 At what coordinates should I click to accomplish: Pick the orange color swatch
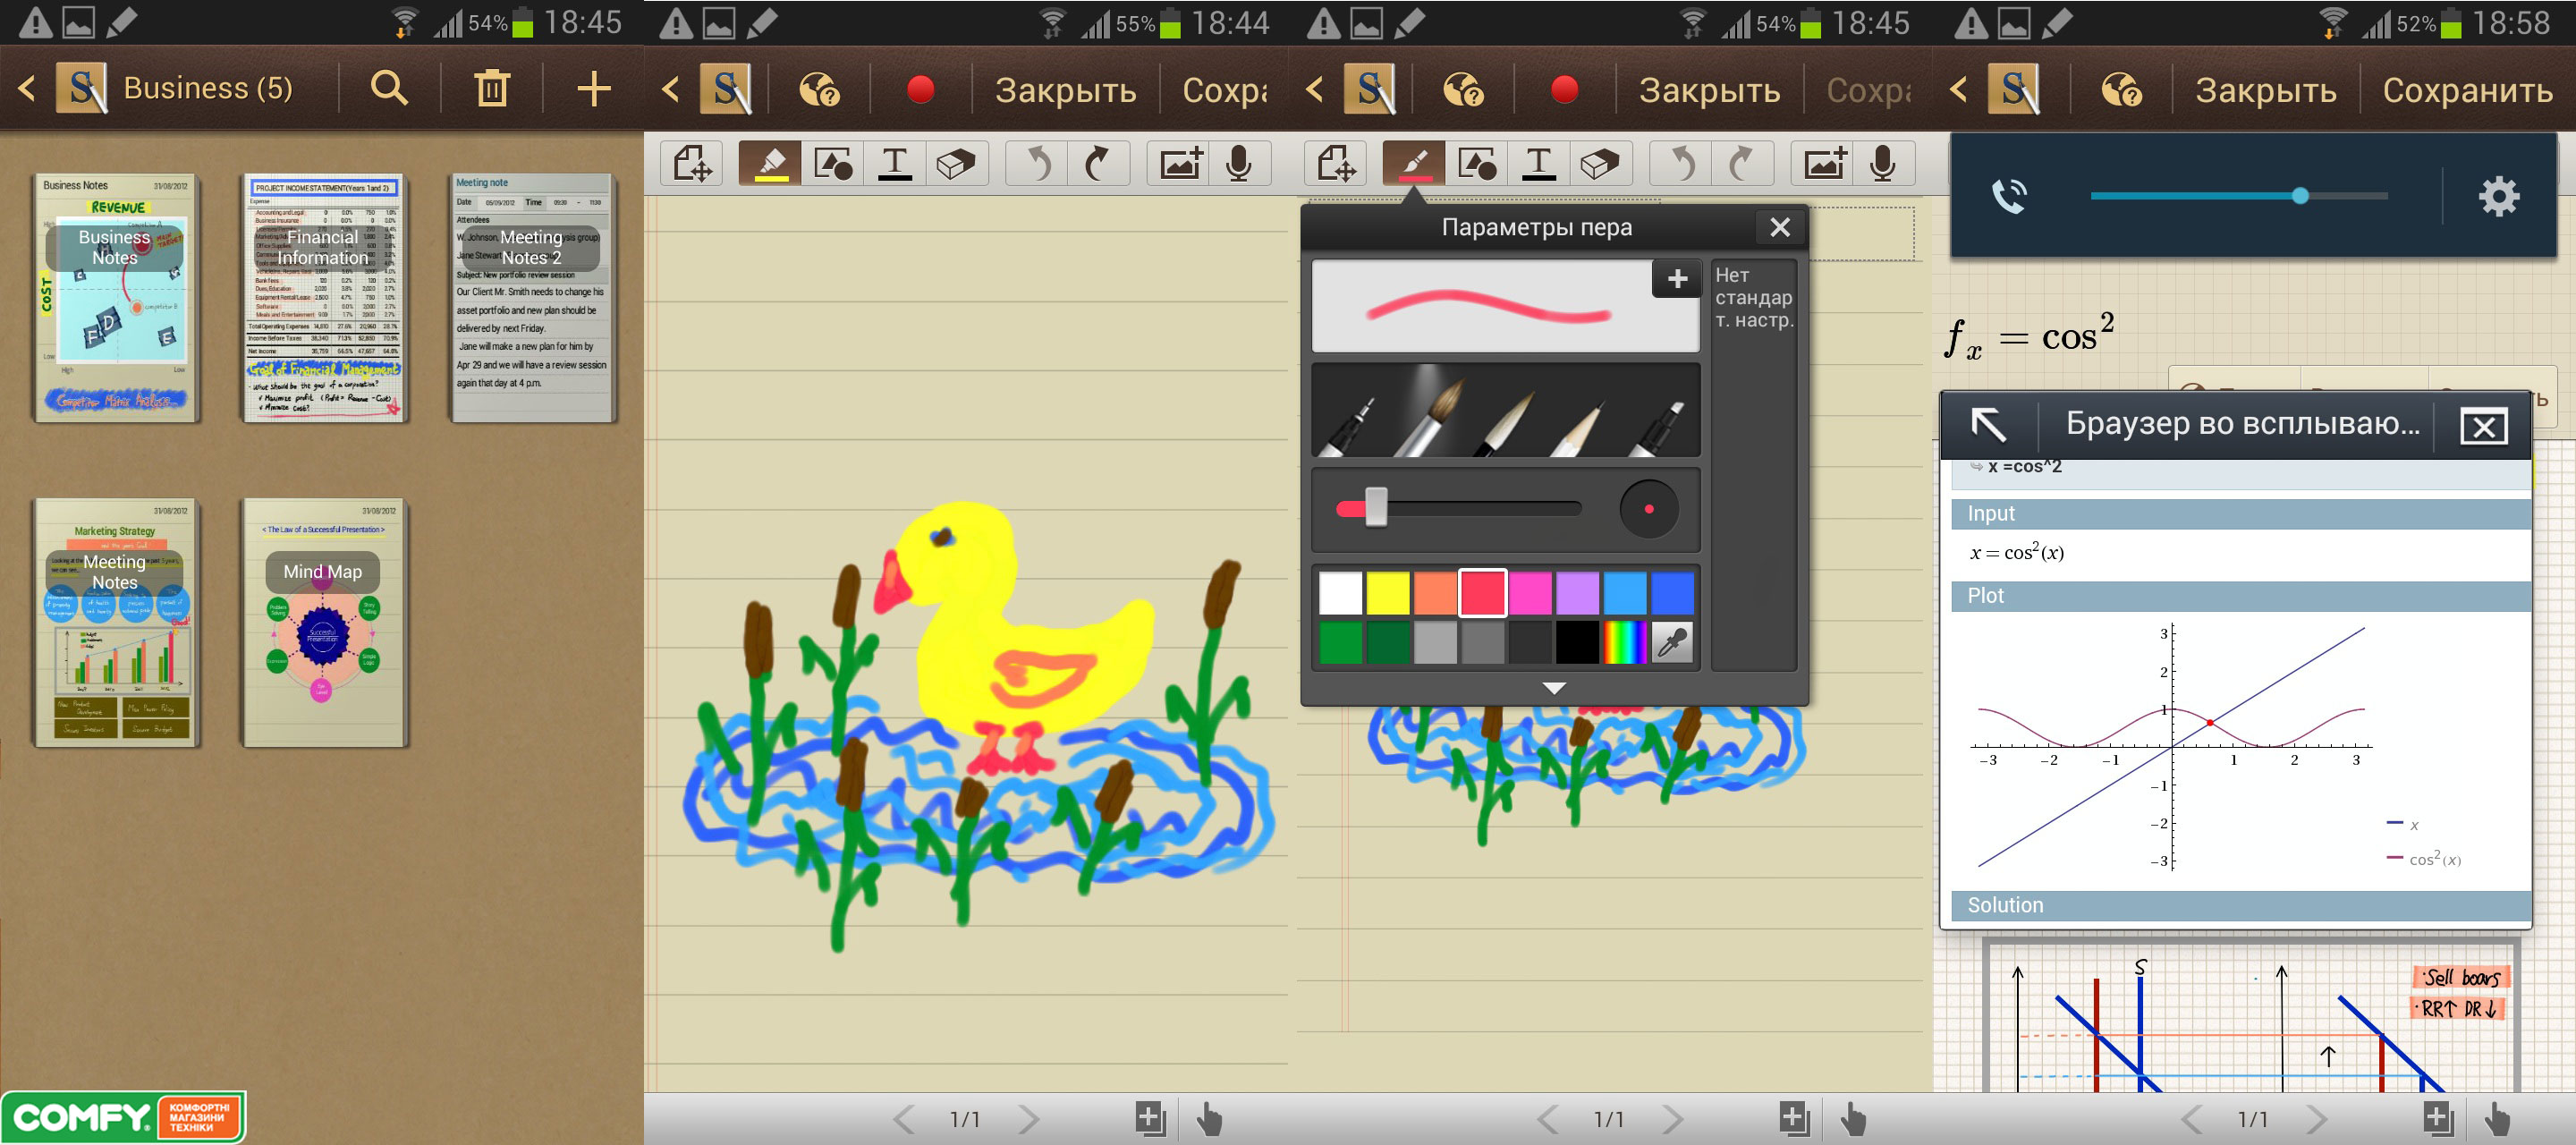1435,593
